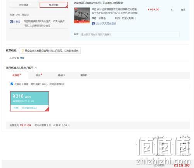Click the 优惠 link beside the blue badge

point(17,21)
